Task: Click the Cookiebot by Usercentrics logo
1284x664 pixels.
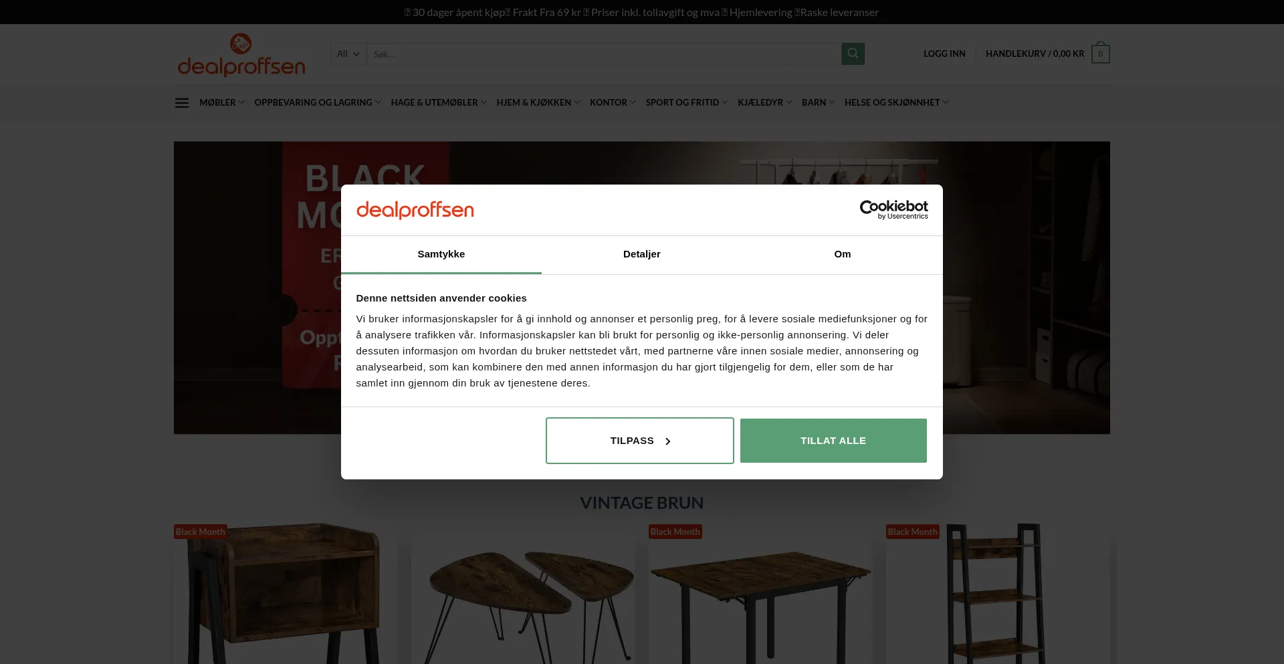Action: pyautogui.click(x=893, y=210)
